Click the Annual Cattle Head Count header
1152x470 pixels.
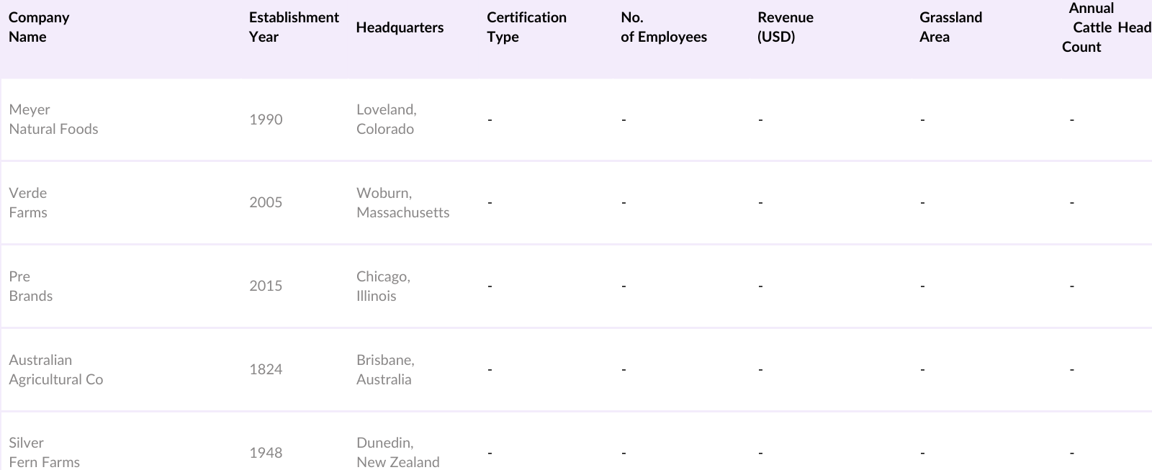(x=1105, y=27)
